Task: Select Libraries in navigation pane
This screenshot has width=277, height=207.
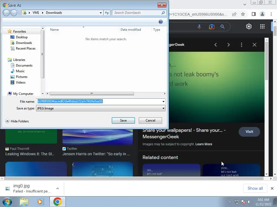Action: coord(19,60)
